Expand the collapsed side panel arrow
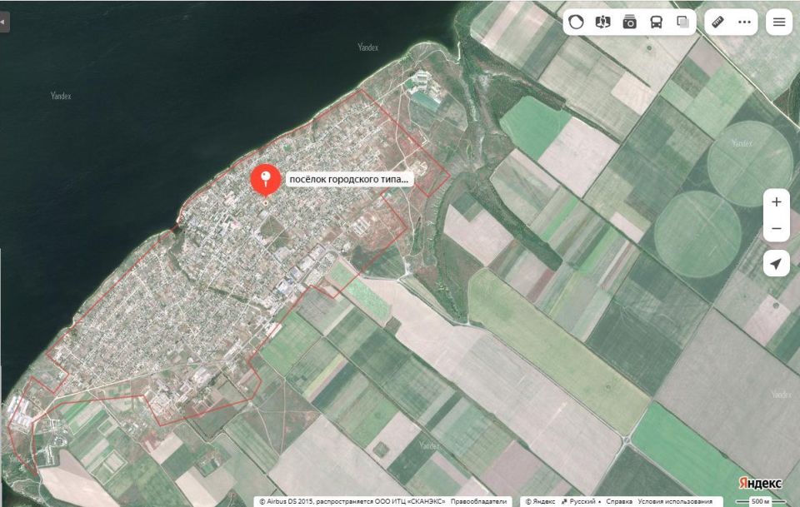Image resolution: width=800 pixels, height=507 pixels. point(4,22)
